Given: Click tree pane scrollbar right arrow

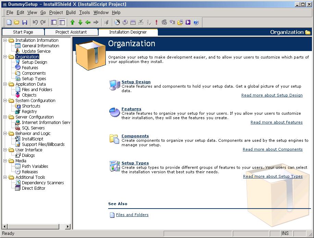Looking at the screenshot, I should (x=68, y=226).
